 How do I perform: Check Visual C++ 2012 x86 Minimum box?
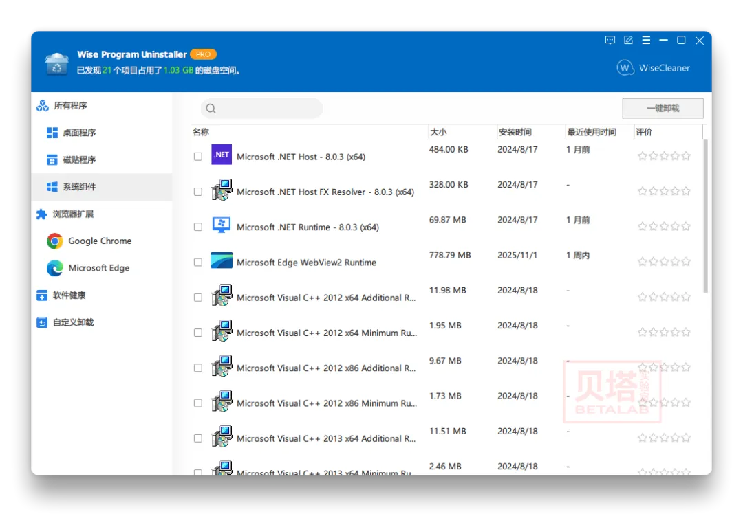pyautogui.click(x=198, y=403)
